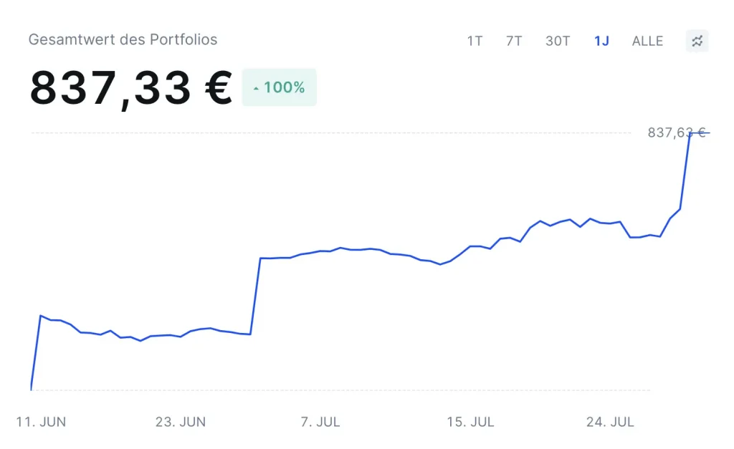This screenshot has height=449, width=734.
Task: Click the 837,63 € chart price label
Action: pyautogui.click(x=677, y=132)
